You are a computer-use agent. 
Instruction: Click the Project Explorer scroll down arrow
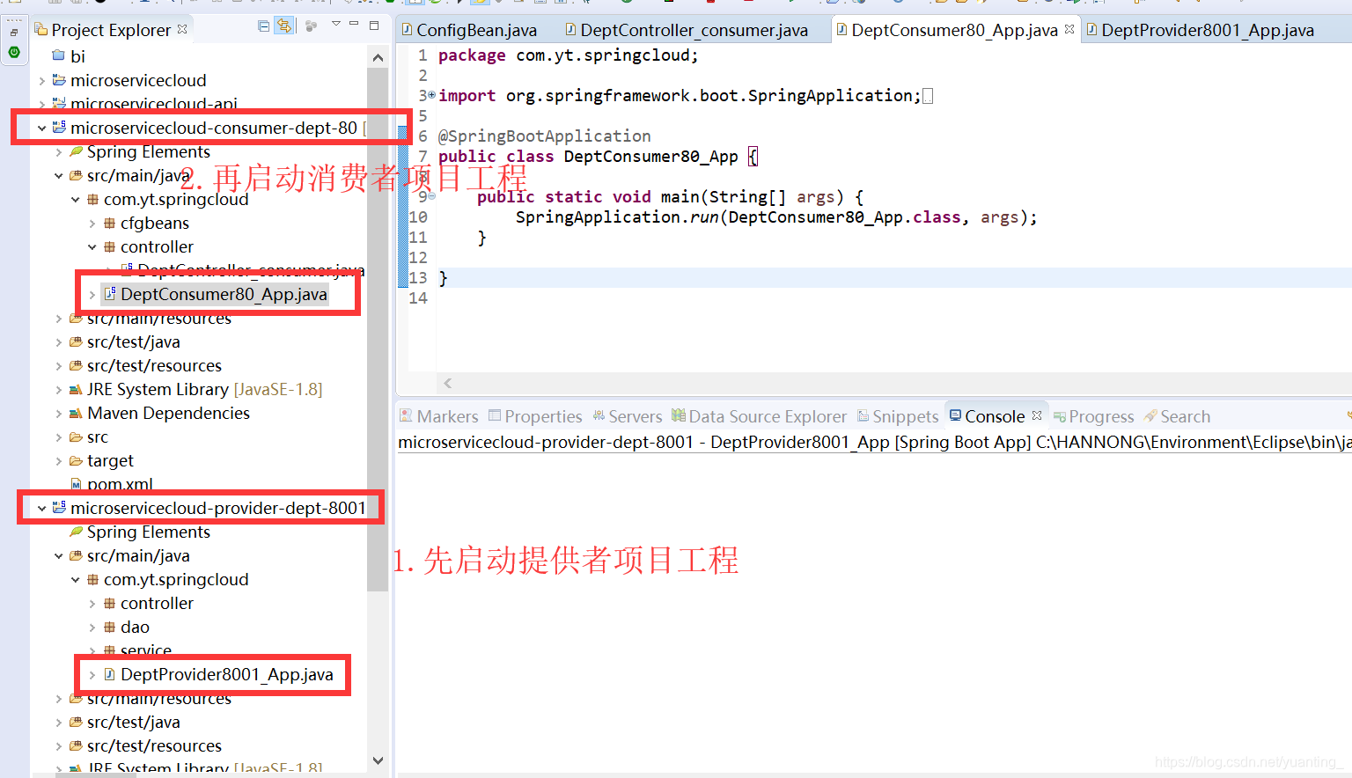(378, 760)
